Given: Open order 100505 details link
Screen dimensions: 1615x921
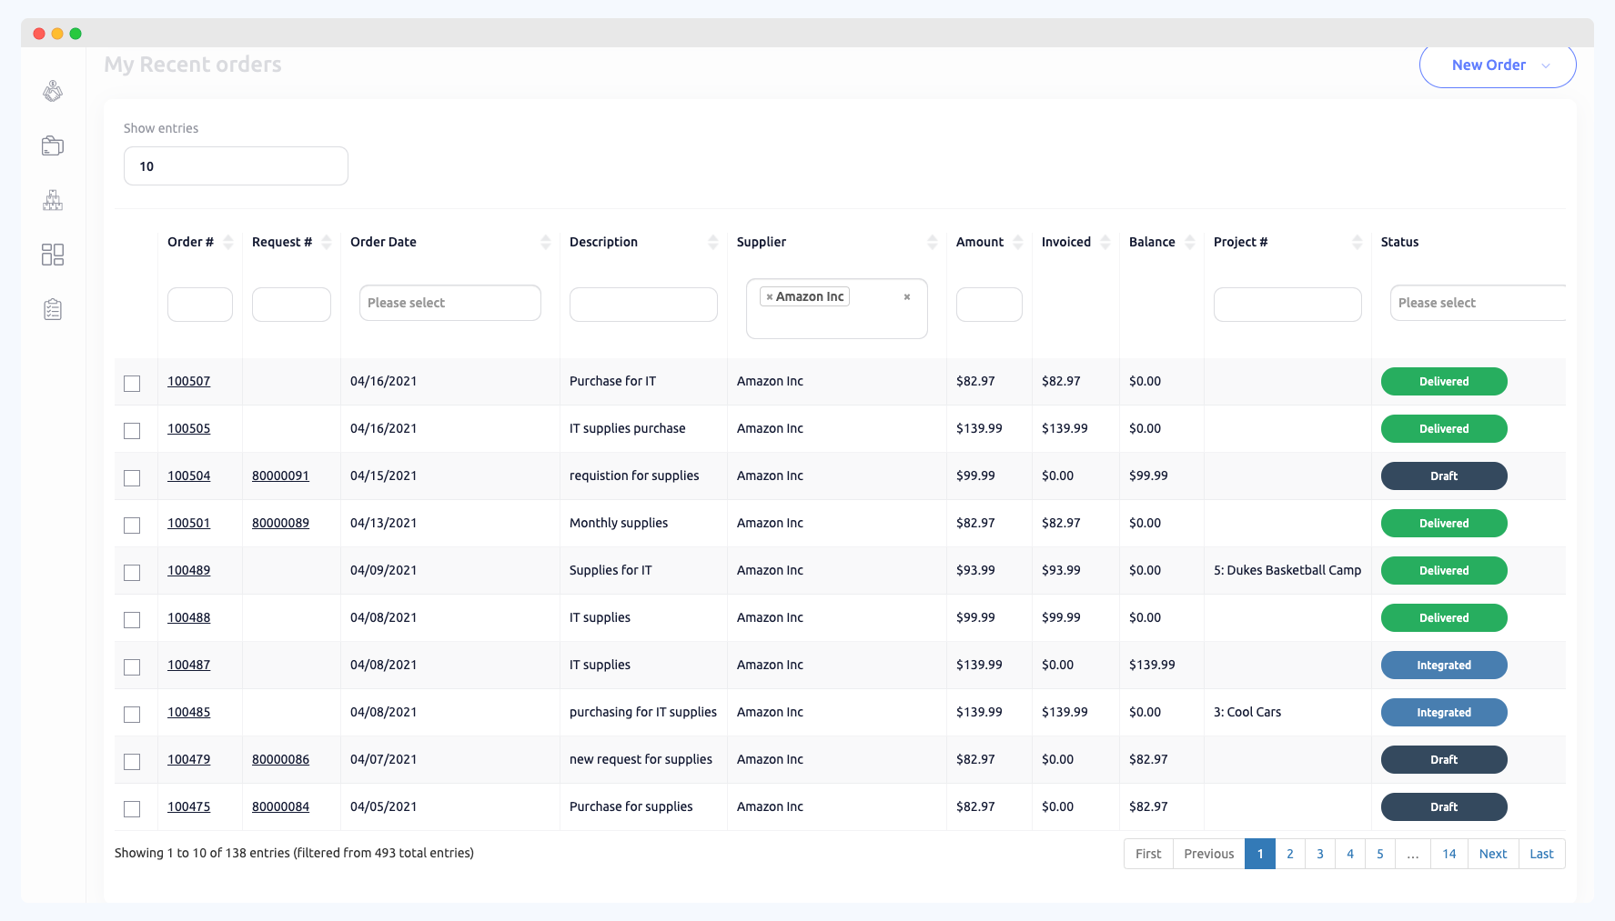Looking at the screenshot, I should click(188, 428).
